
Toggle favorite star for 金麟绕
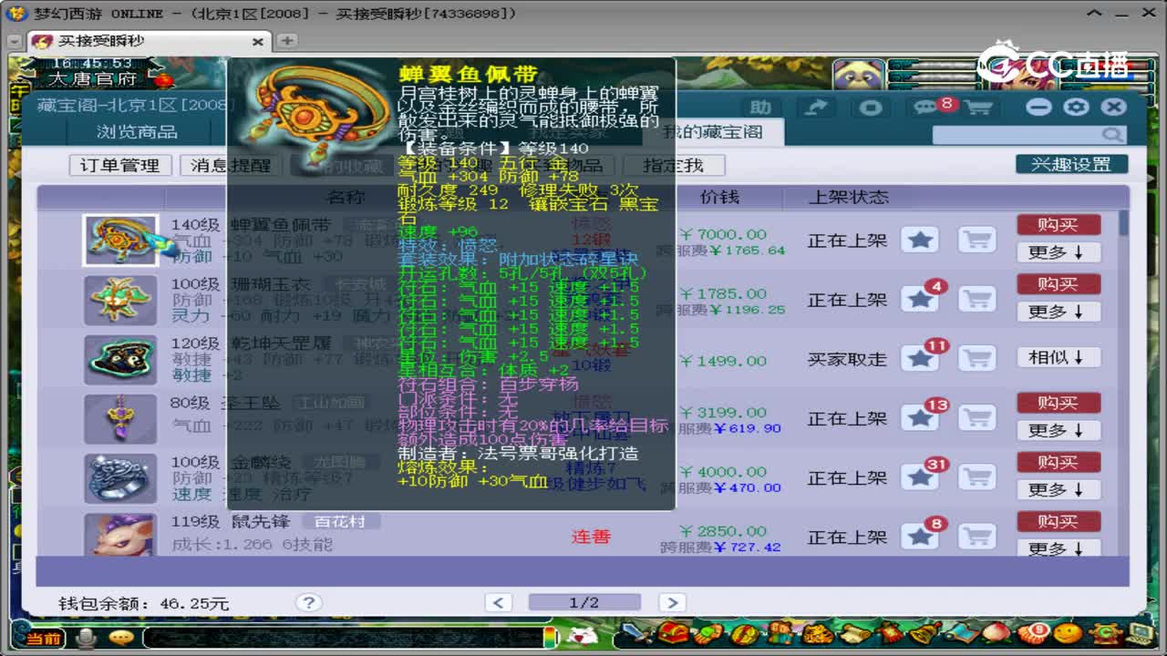point(920,477)
